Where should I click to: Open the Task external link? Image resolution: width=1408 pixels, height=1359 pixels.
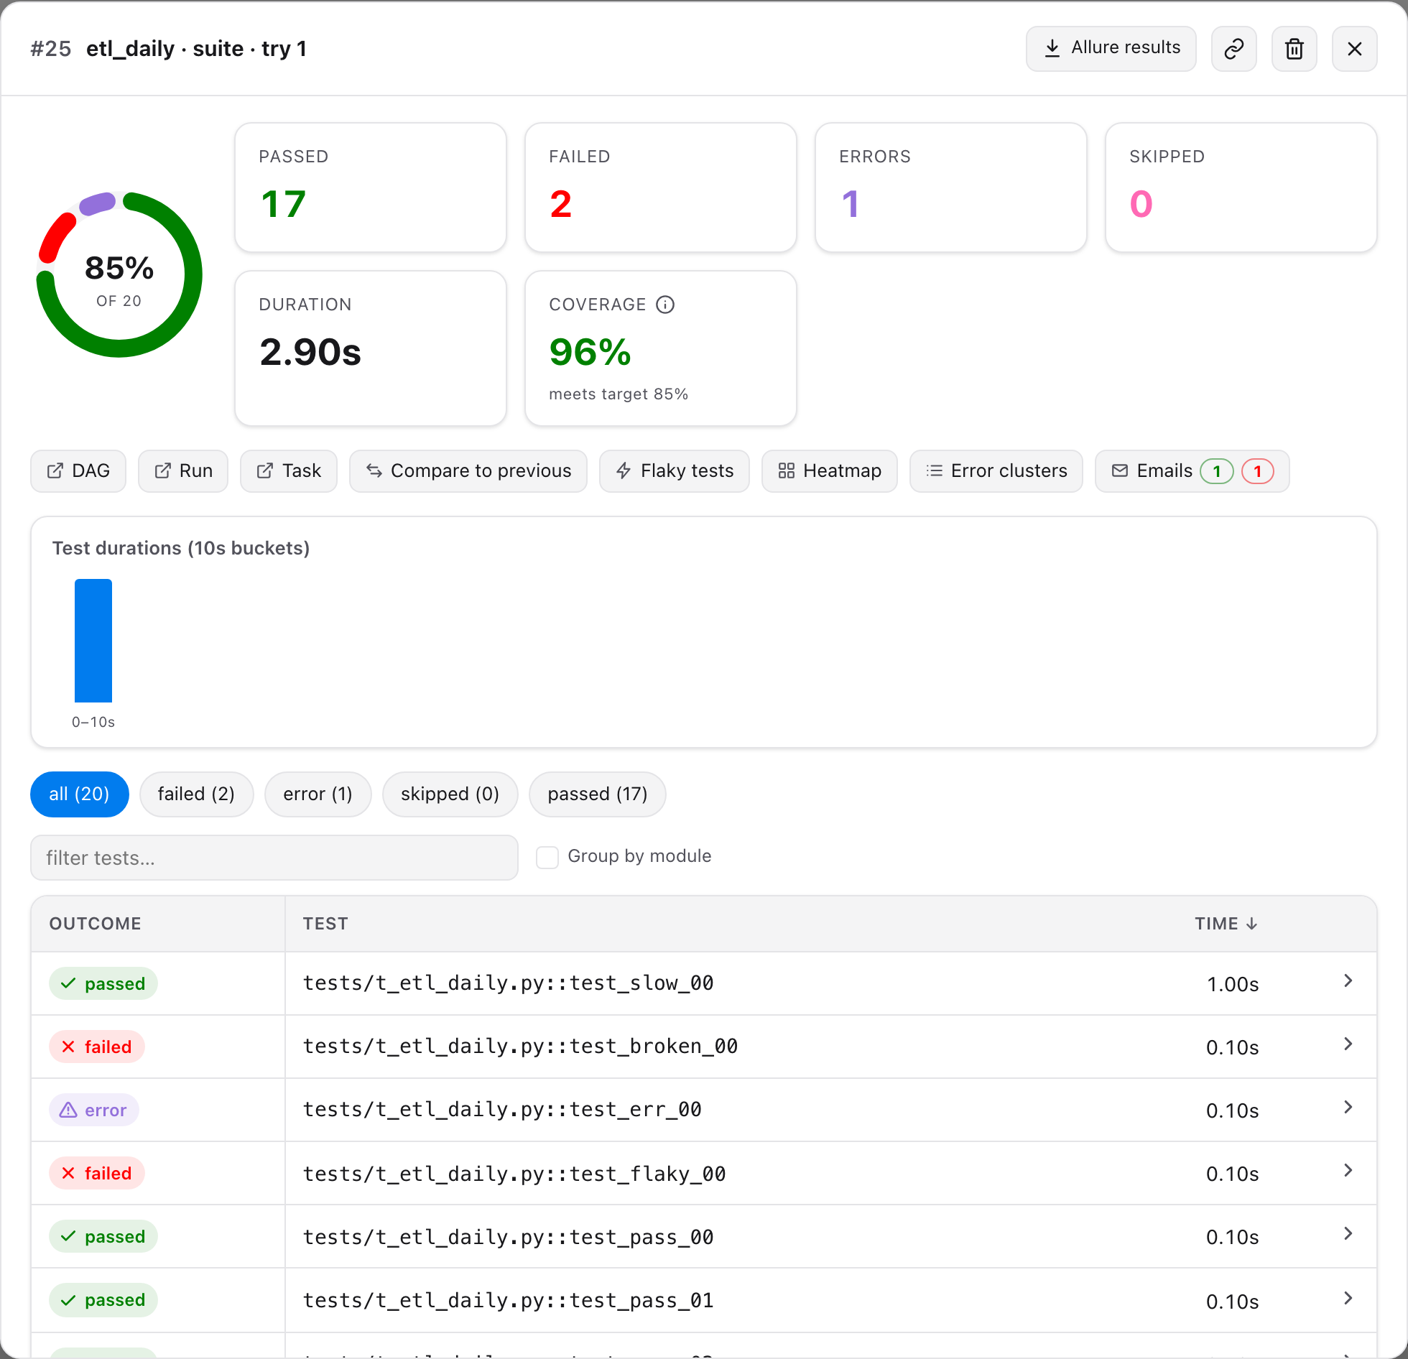[289, 471]
